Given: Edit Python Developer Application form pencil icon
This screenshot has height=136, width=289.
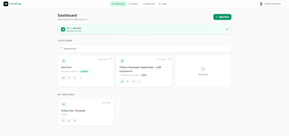Looking at the screenshot, I should (x=122, y=81).
